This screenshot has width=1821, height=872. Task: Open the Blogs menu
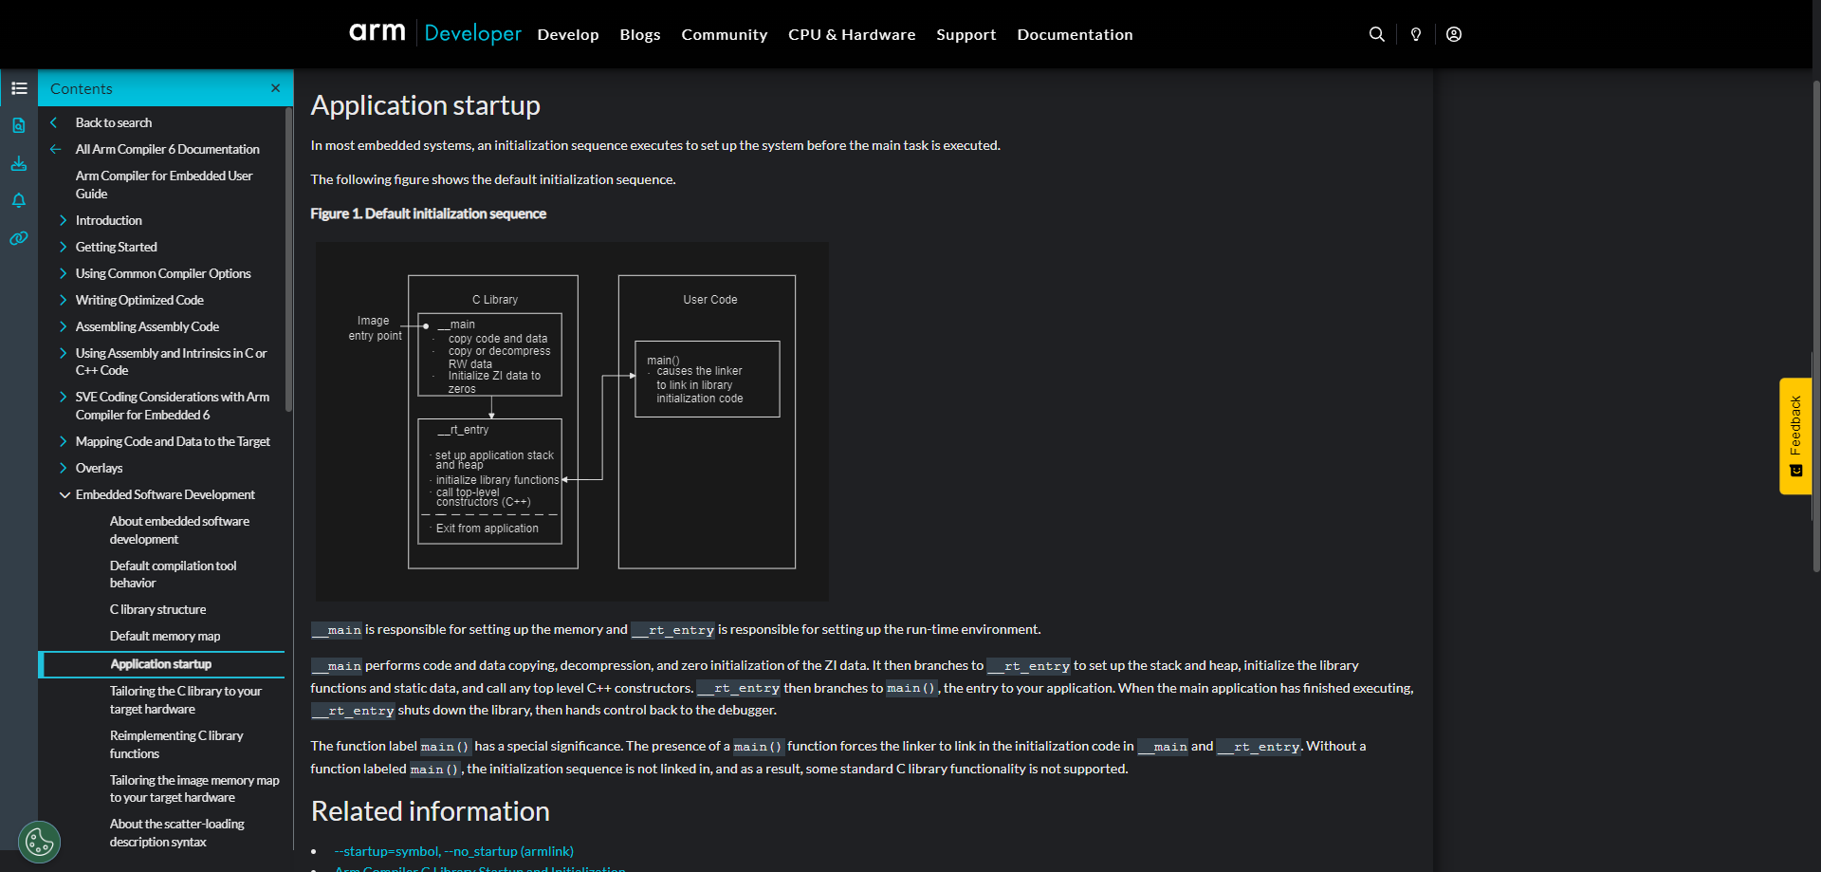point(640,34)
